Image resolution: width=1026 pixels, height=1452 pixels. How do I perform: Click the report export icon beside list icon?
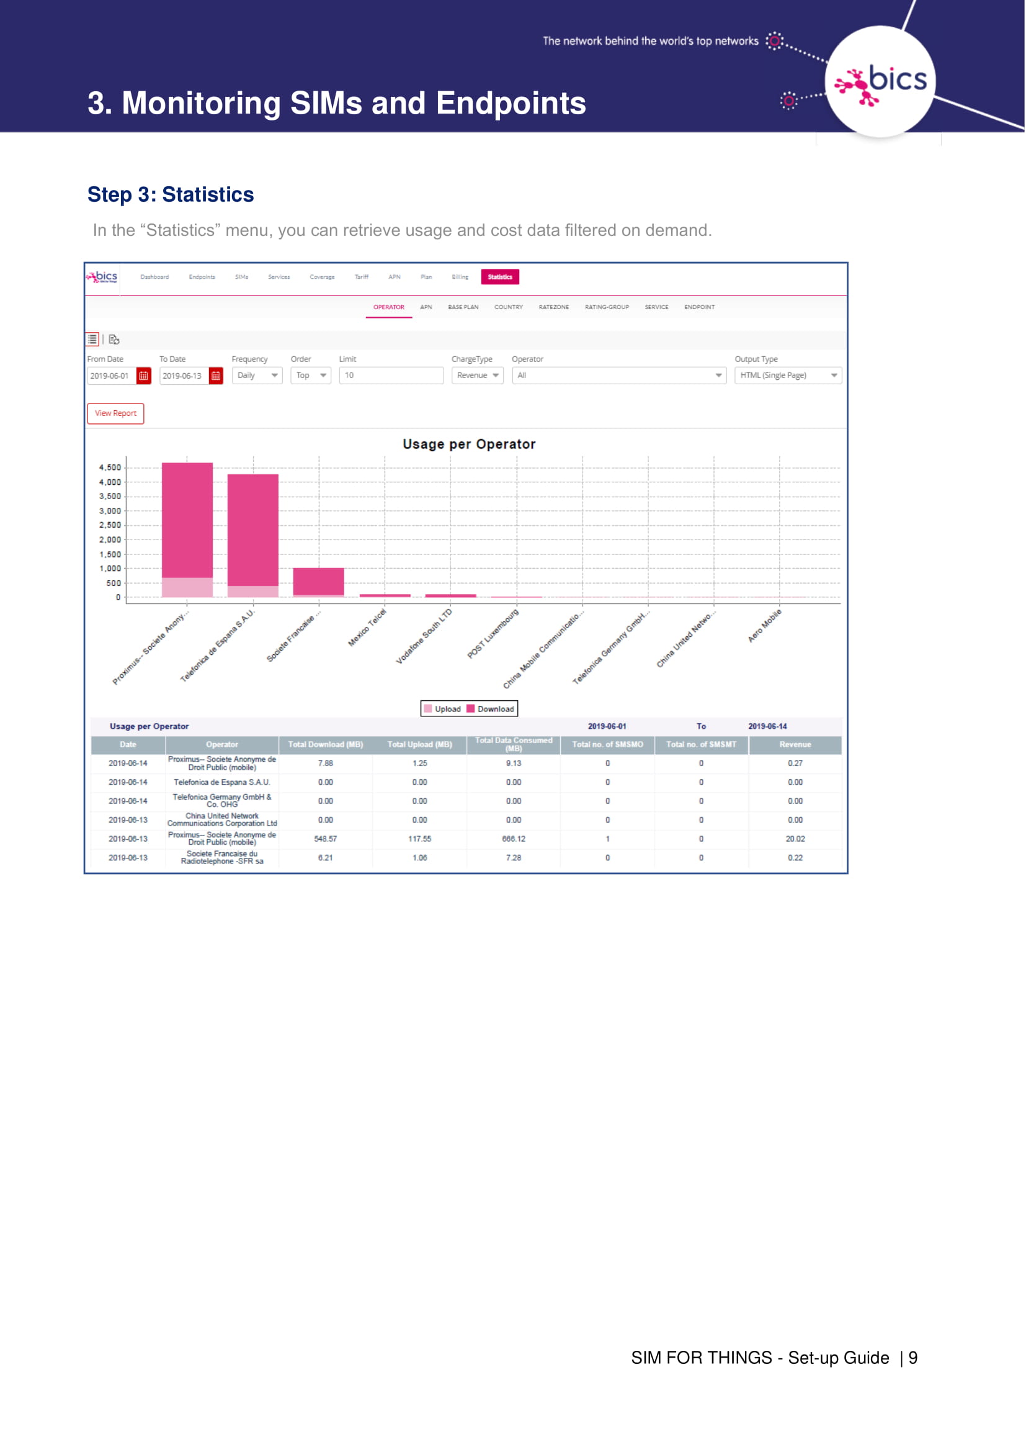point(114,340)
